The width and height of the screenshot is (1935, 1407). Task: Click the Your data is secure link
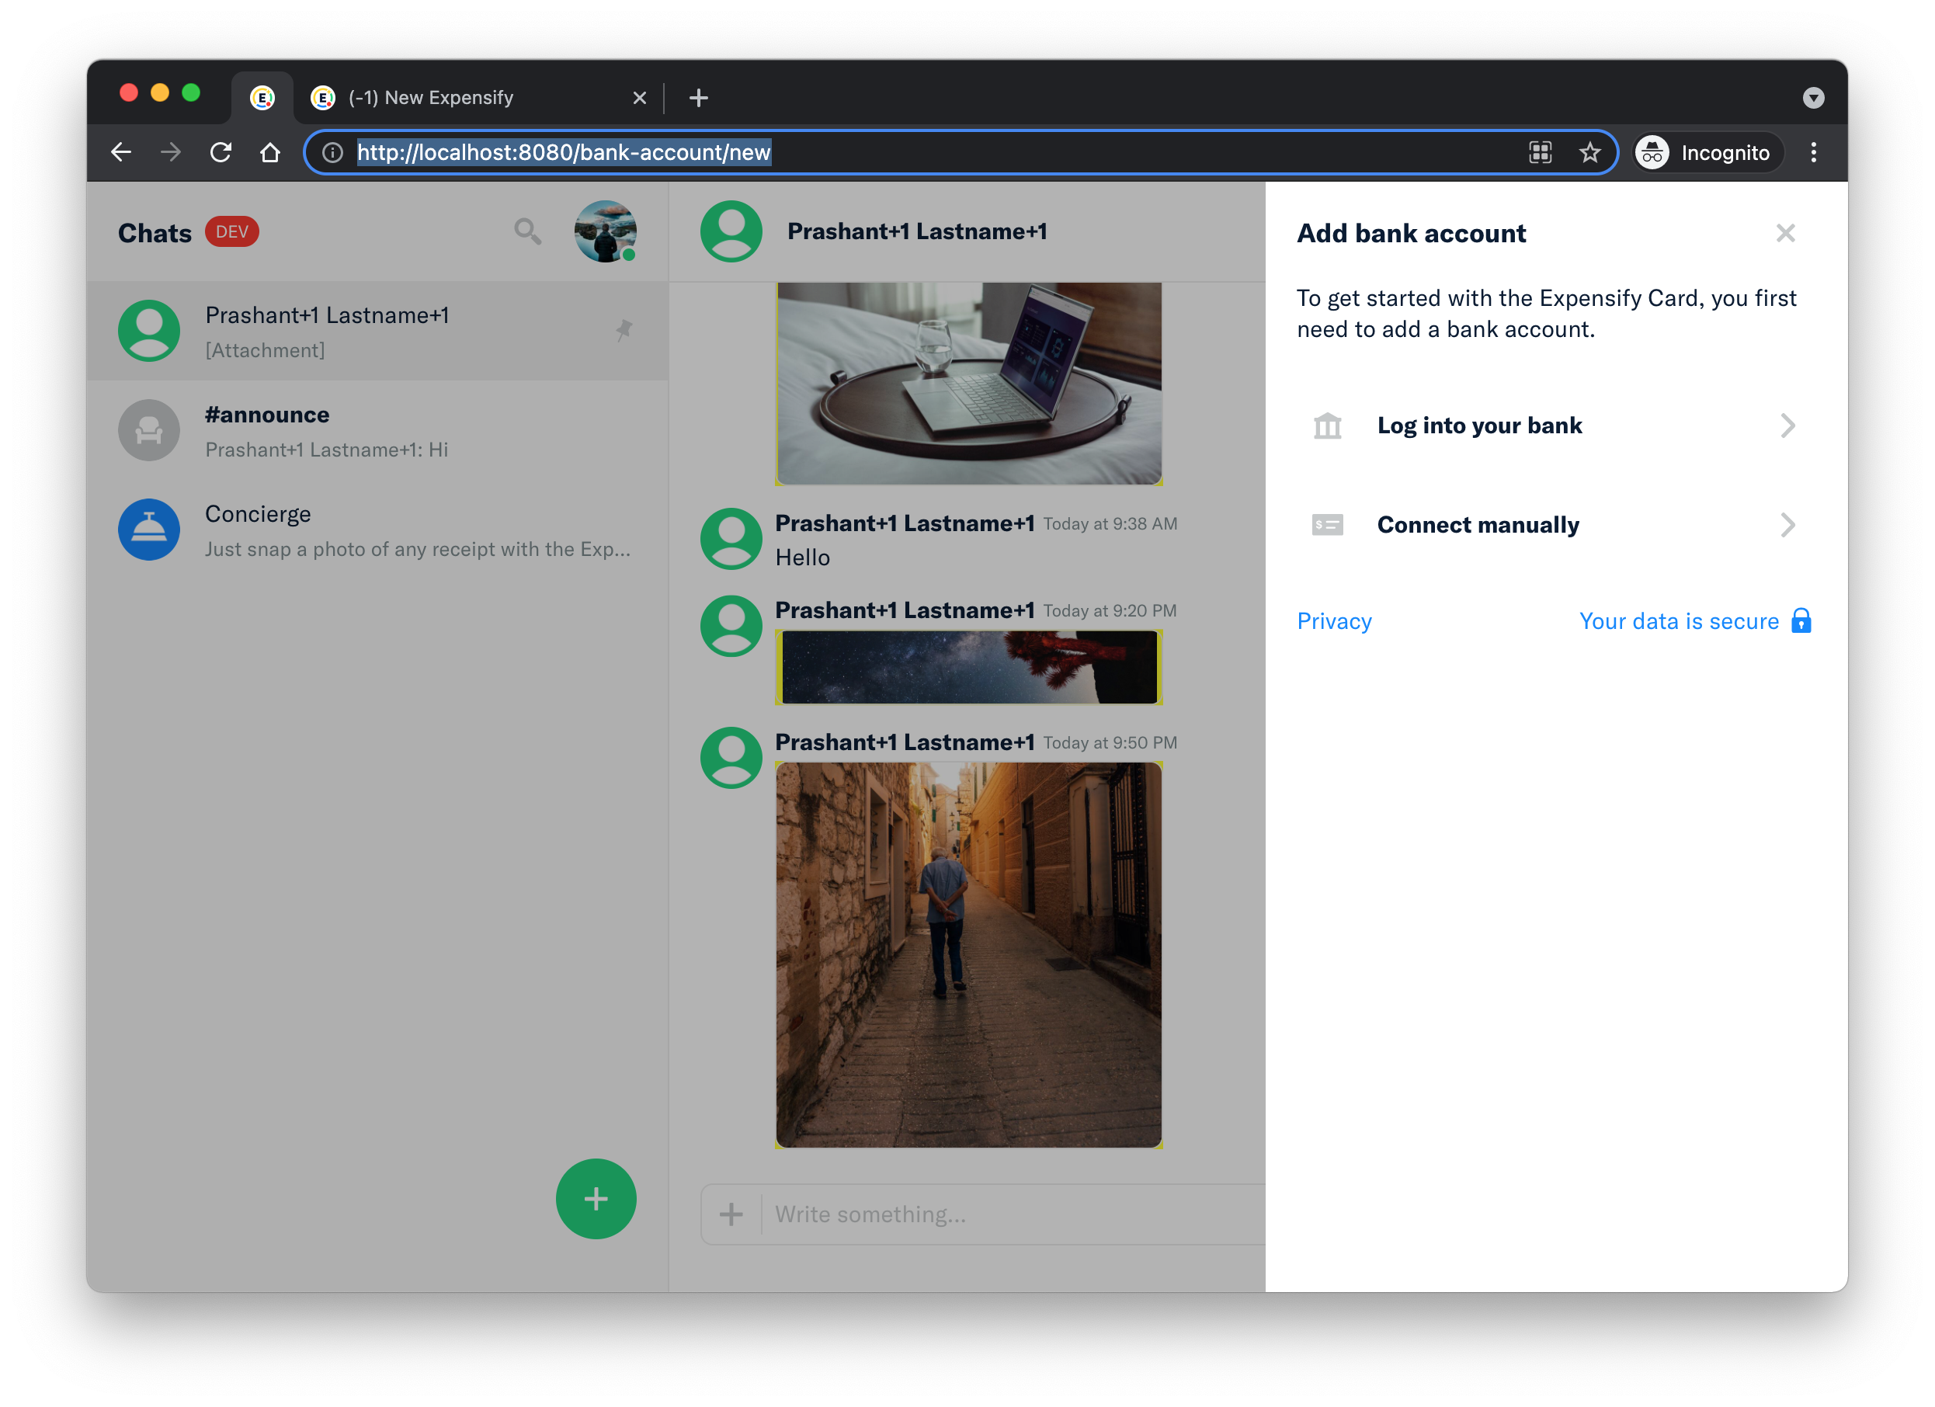[x=1678, y=621]
